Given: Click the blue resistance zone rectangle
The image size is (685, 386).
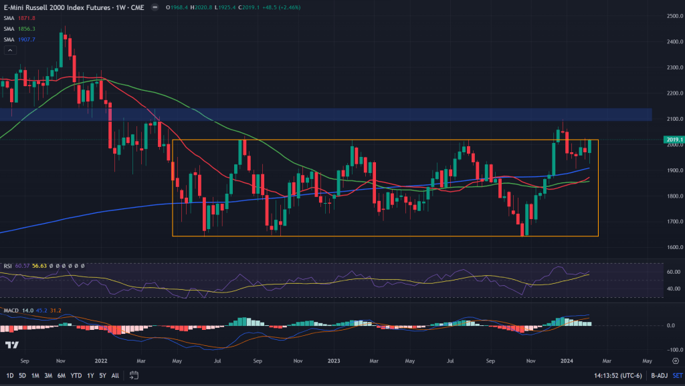Looking at the screenshot, I should (x=334, y=114).
